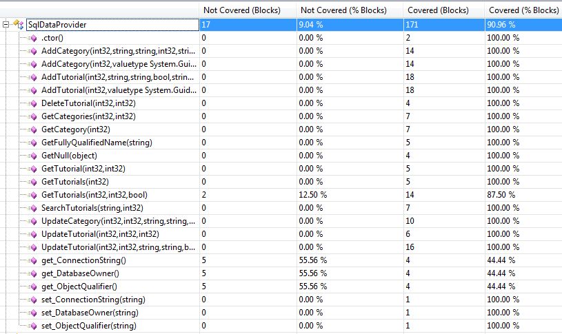Click the get_ObjectQualifier() method icon
Screen dimensions: 562x334
[33, 286]
